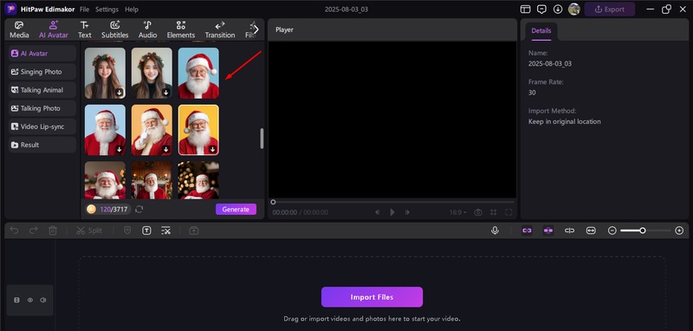Image resolution: width=693 pixels, height=331 pixels.
Task: Select Talking Photo in sidebar
Action: (42, 108)
